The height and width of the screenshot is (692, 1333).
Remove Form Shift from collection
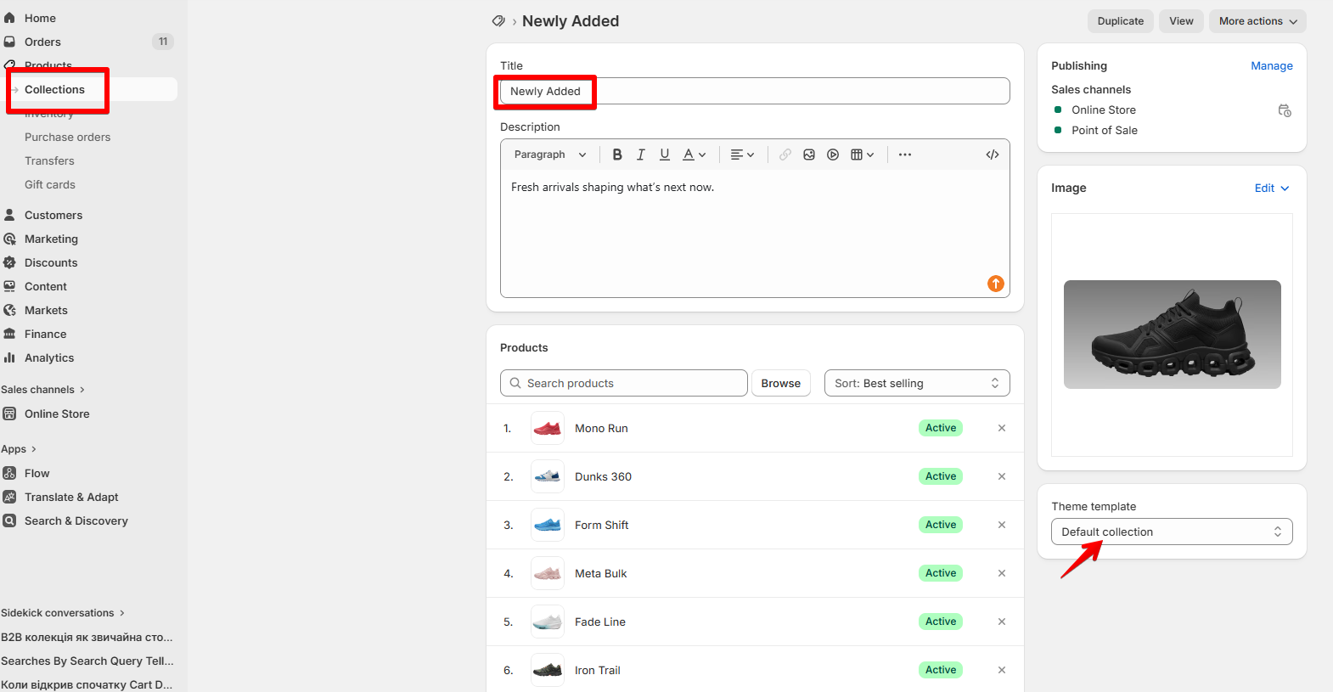click(x=1002, y=525)
